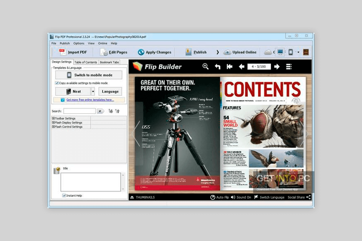Click Switch Language in viewer footer

(269, 197)
